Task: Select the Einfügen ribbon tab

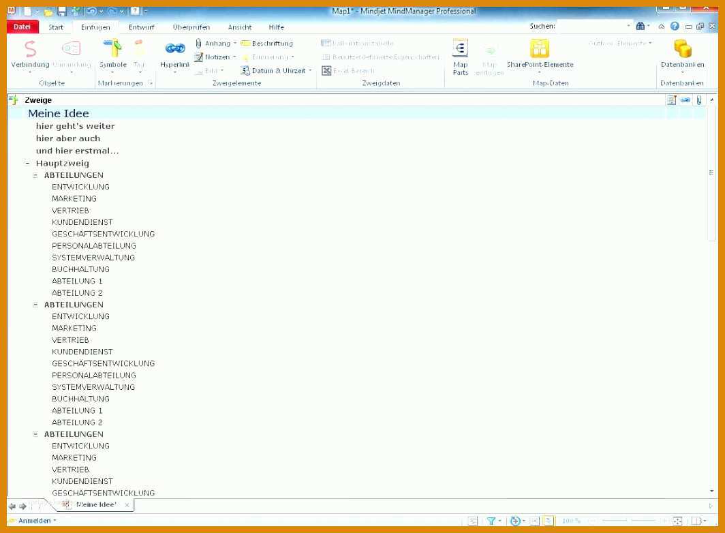Action: [x=95, y=27]
